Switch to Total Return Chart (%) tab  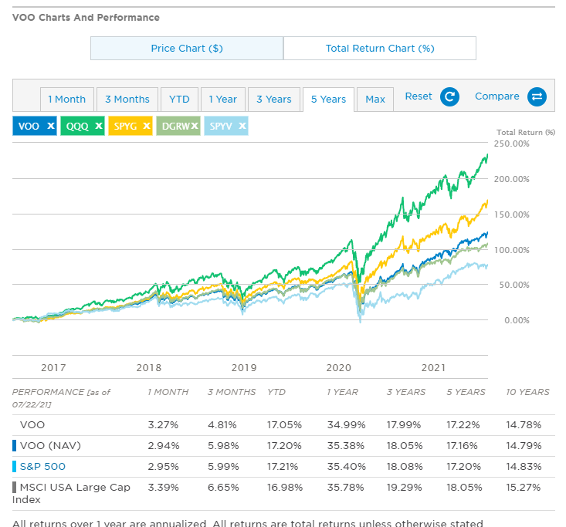click(x=380, y=48)
